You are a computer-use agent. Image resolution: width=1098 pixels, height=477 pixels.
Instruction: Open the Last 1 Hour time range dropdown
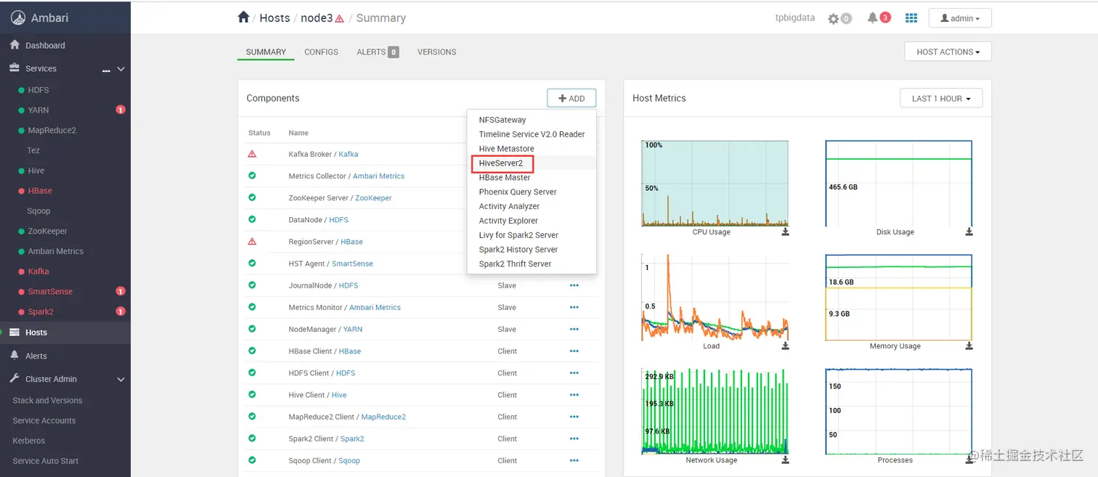click(x=941, y=98)
